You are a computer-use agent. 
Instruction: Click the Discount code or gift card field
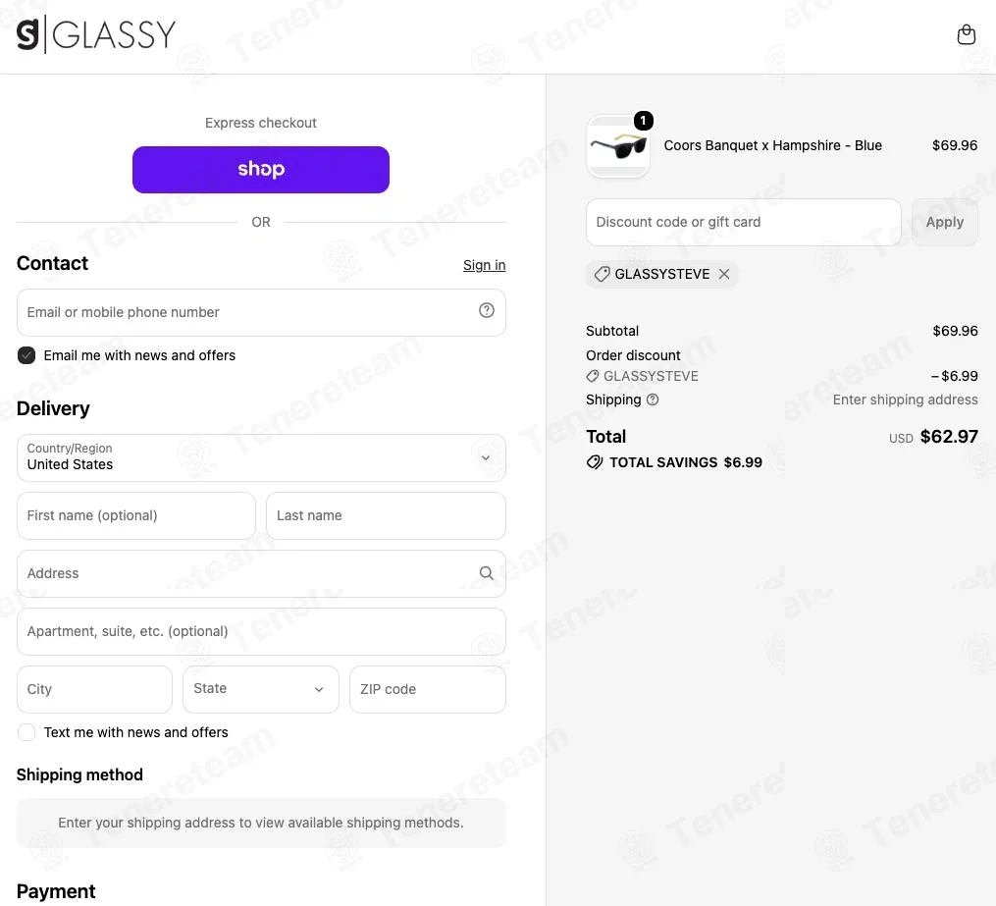pos(743,223)
